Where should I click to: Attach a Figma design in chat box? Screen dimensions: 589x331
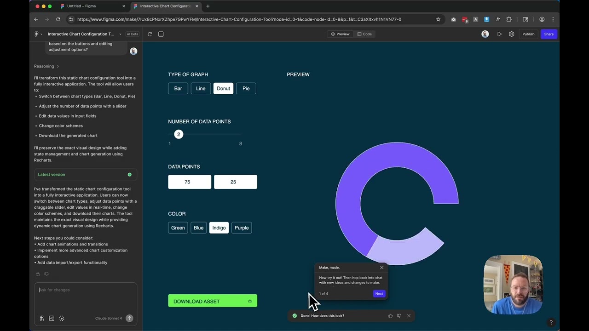(x=42, y=318)
